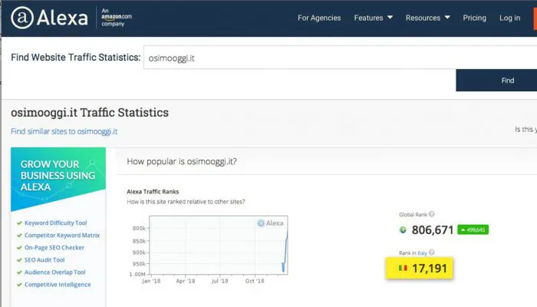Click the checkmark beside Keyword Difficulty Tool
The height and width of the screenshot is (307, 537).
click(19, 223)
